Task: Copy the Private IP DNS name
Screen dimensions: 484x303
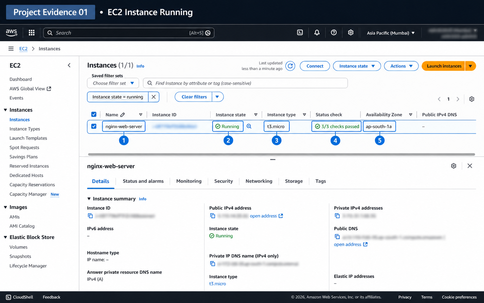Action: pos(213,264)
